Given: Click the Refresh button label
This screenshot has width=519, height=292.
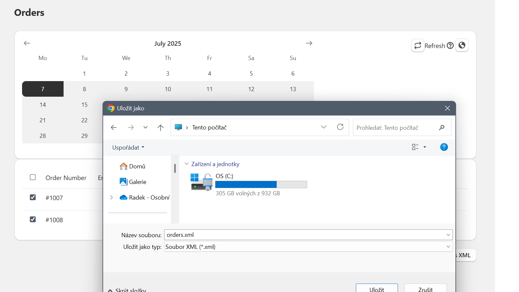Looking at the screenshot, I should point(435,46).
